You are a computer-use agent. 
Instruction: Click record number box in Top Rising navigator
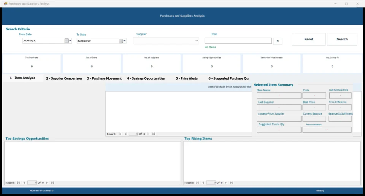coord(211,183)
